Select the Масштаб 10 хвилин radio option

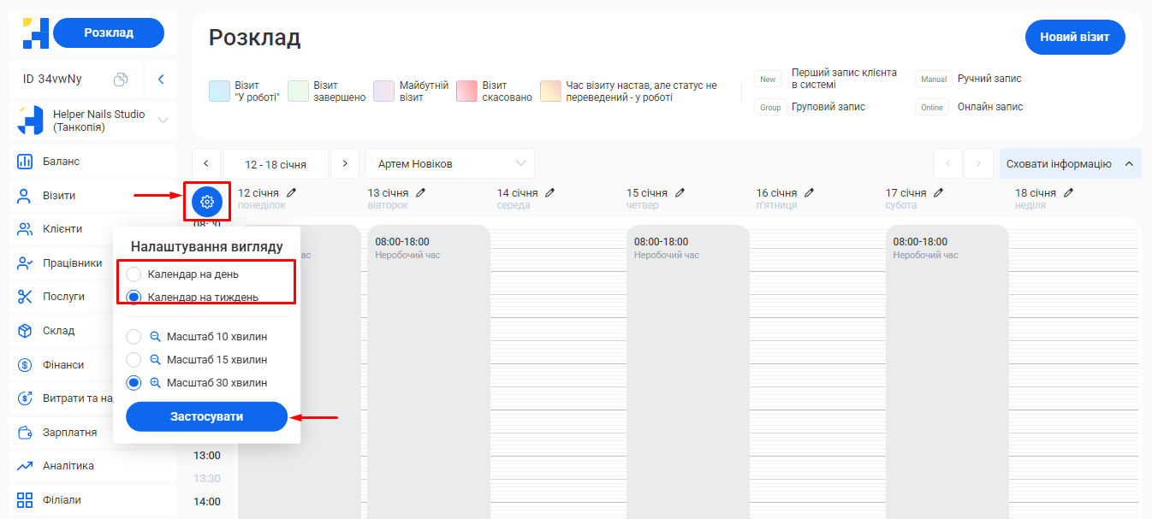pyautogui.click(x=134, y=337)
